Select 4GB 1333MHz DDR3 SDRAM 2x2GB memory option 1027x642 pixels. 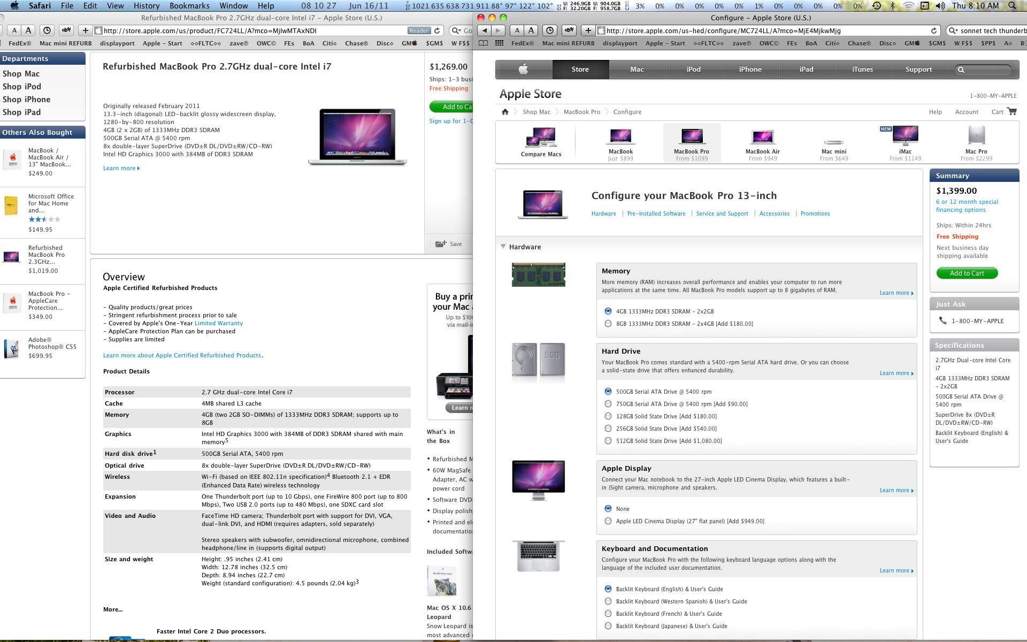tap(608, 311)
